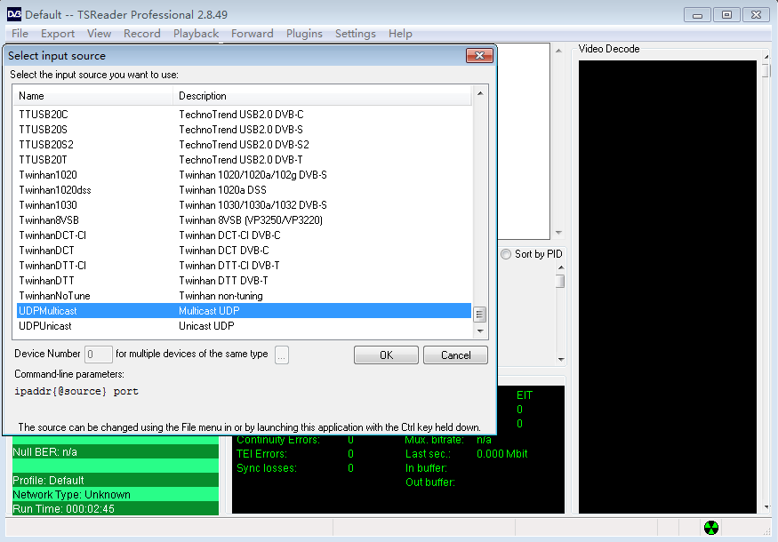This screenshot has height=542, width=778.
Task: Open the File menu
Action: pyautogui.click(x=20, y=34)
